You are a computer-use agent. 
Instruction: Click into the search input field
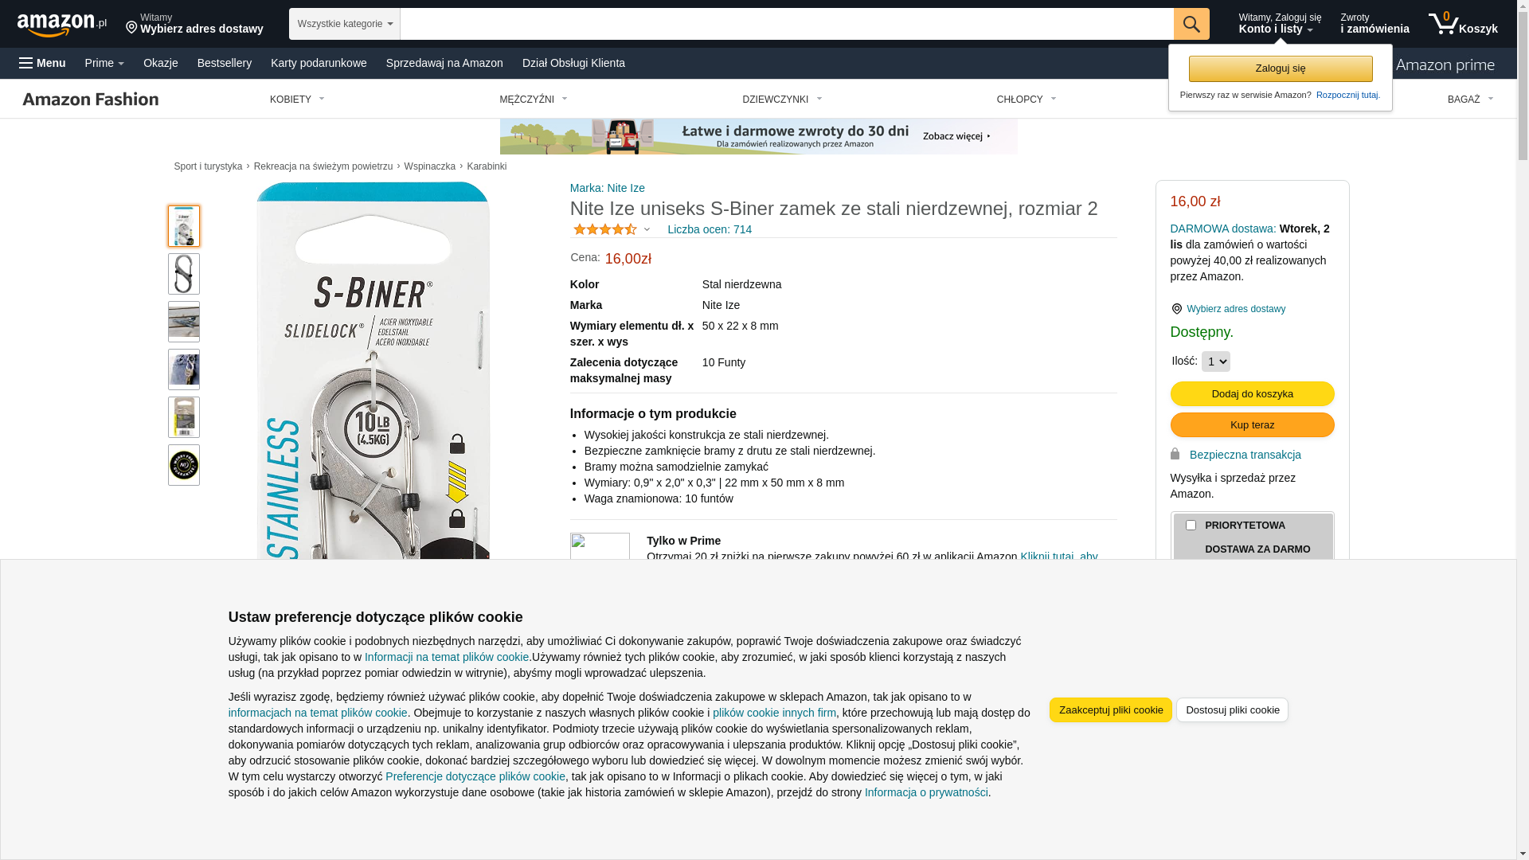click(x=787, y=24)
